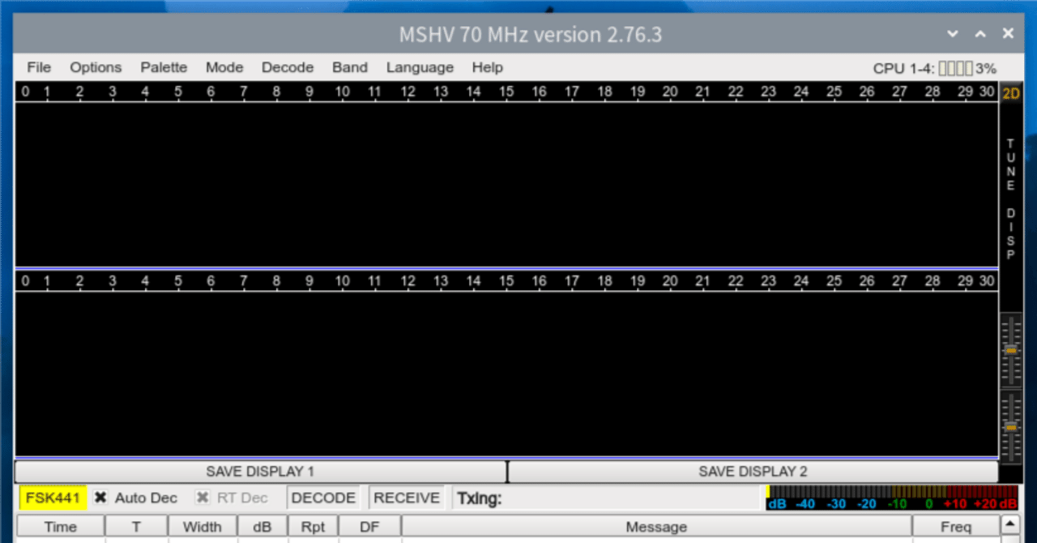
Task: Open the File menu
Action: pos(39,67)
